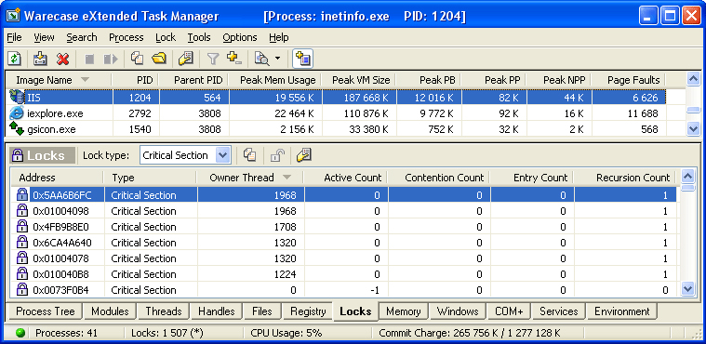Image resolution: width=706 pixels, height=344 pixels.
Task: Click the open padlock icon in Locks toolbar
Action: tap(276, 156)
